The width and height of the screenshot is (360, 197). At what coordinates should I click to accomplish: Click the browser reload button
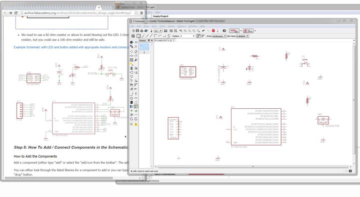point(16,13)
